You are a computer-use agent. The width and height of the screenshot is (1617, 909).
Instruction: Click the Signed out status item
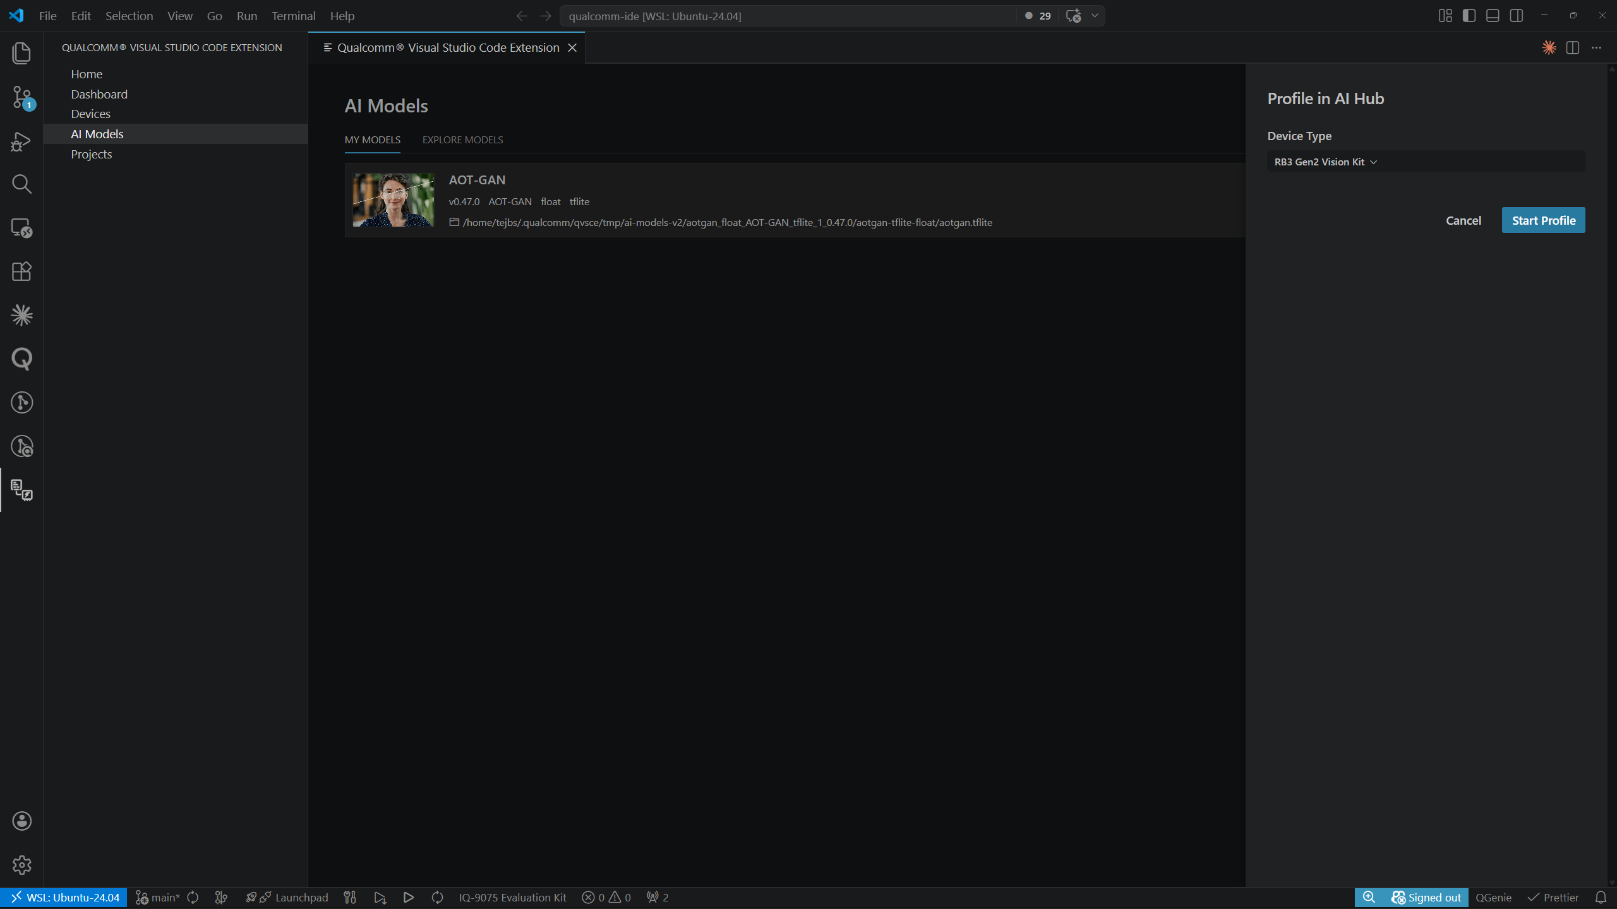(x=1426, y=898)
